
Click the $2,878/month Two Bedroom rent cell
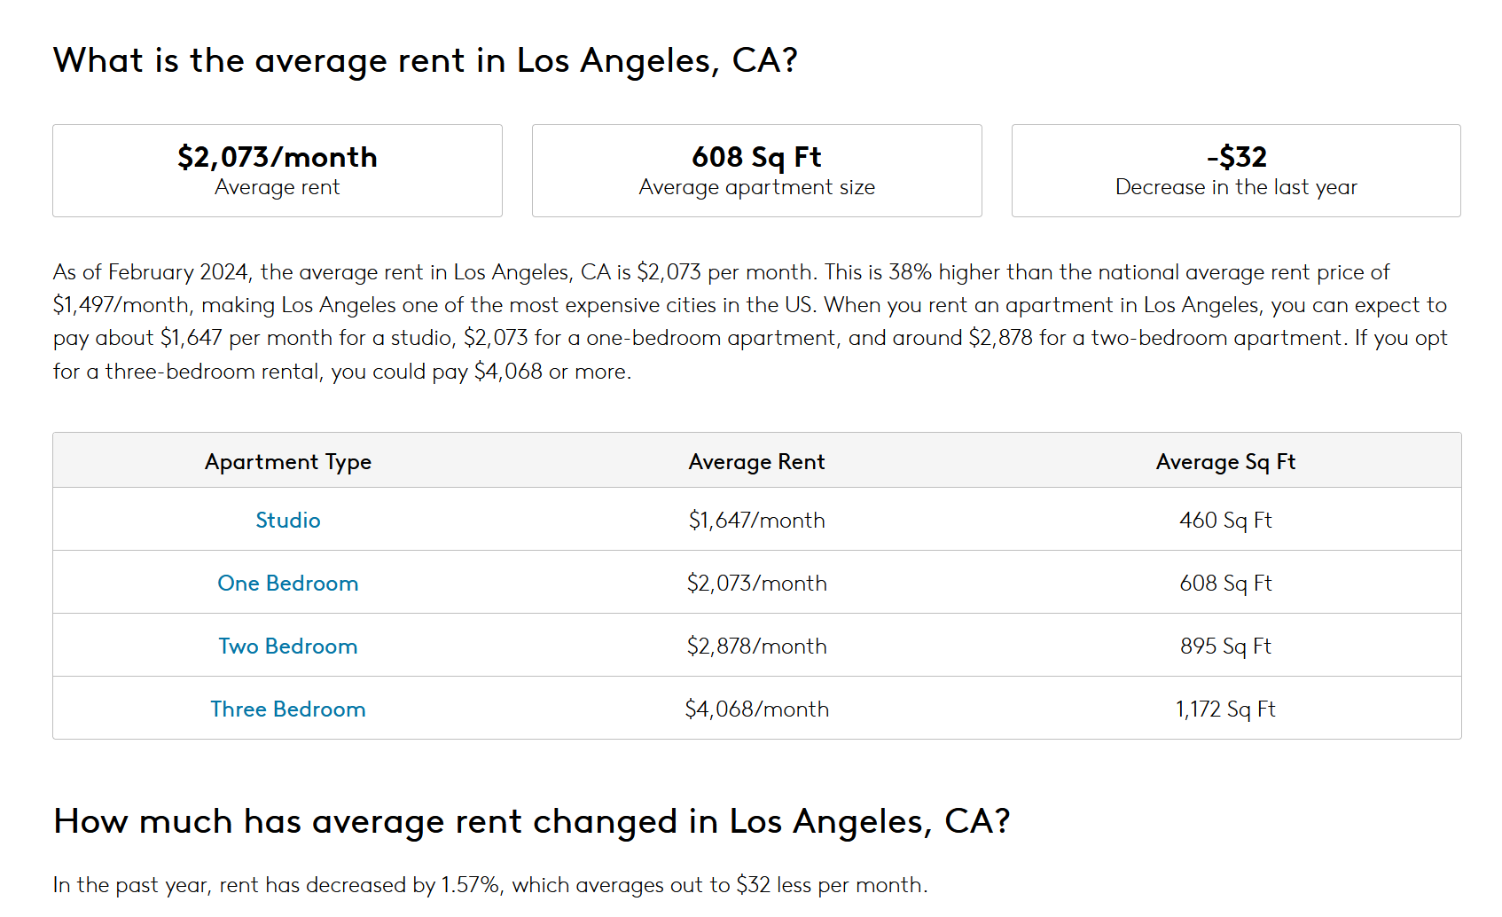pos(756,647)
